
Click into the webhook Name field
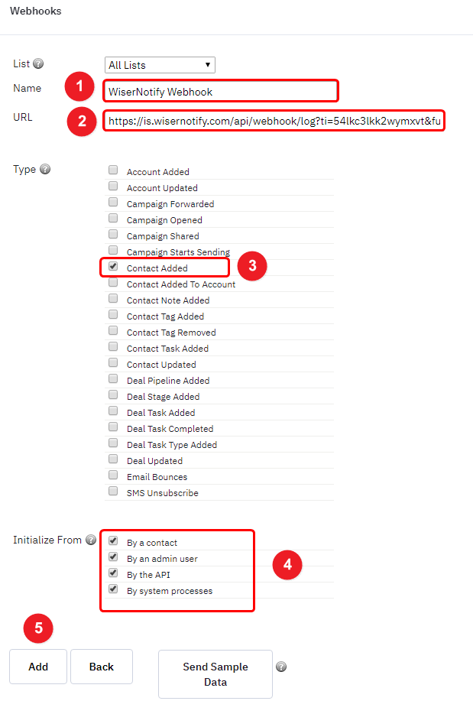tap(221, 91)
